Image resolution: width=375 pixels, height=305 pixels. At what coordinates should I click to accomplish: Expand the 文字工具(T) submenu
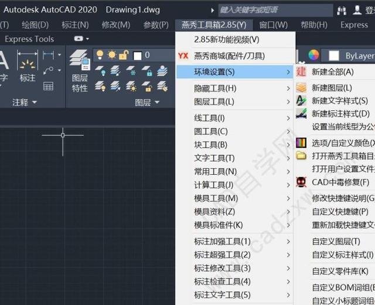[x=288, y=158]
